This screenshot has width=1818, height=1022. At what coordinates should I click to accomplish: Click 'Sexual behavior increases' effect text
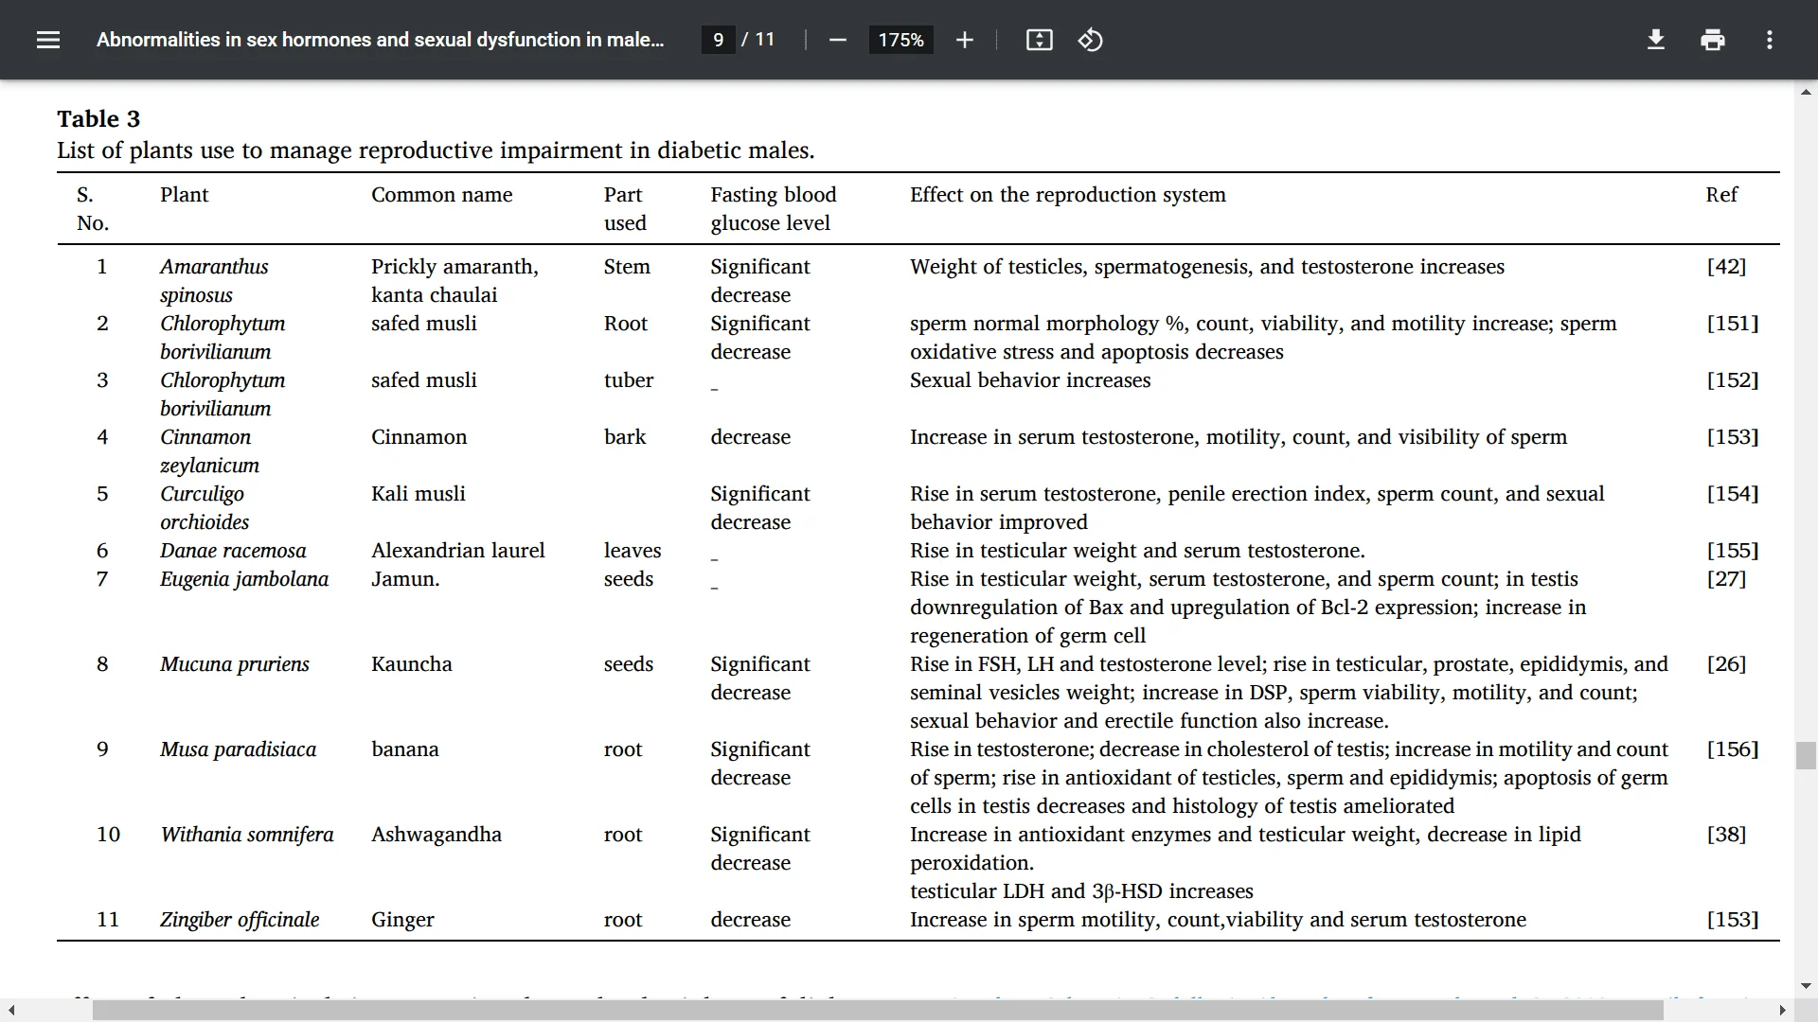[x=1030, y=379]
